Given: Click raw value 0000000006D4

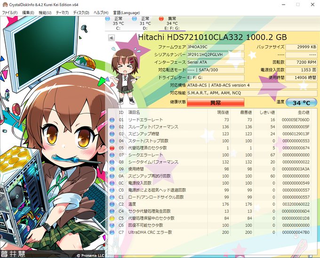Looking at the screenshot, I should click(296, 211).
